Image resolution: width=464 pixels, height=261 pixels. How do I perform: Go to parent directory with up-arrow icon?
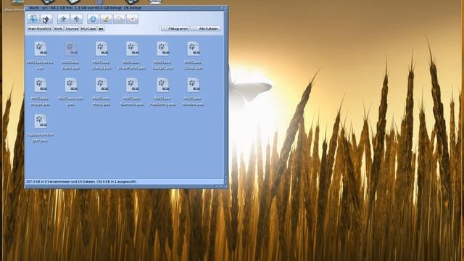46,19
